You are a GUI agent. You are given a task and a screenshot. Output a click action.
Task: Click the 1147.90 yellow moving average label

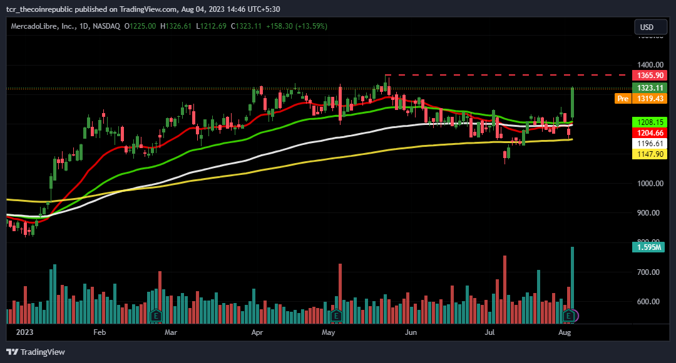(650, 154)
